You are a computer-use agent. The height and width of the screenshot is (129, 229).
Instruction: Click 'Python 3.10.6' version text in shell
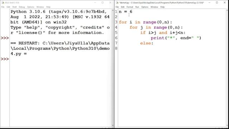click(x=28, y=12)
